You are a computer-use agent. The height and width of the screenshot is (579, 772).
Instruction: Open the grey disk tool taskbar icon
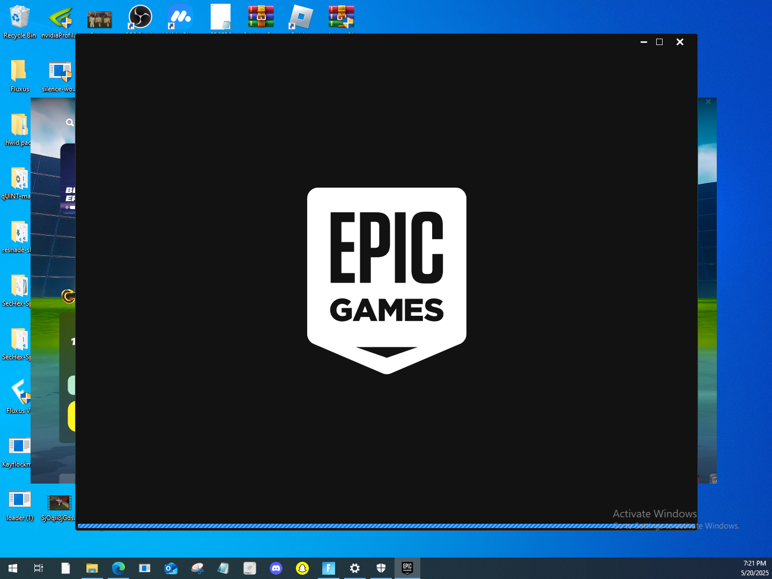coord(250,568)
